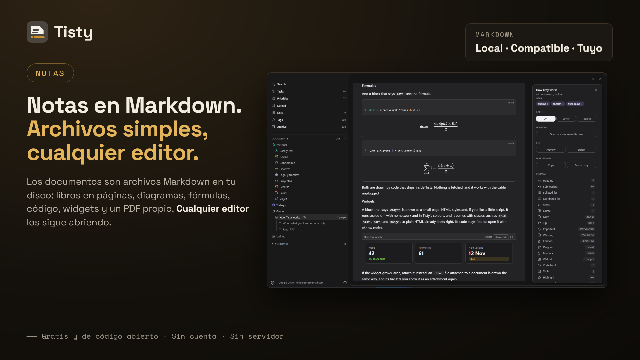Copy the document Markdown

(551, 165)
